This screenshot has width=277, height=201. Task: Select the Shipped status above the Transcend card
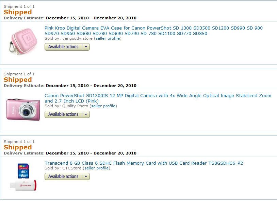[x=18, y=147]
